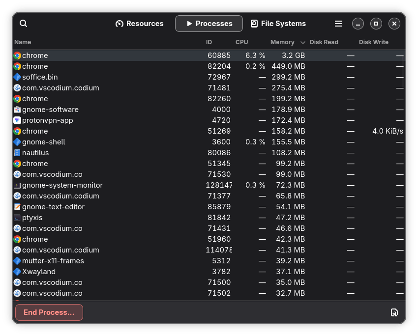Toggle Memory column sort arrow
Screen dimensions: 418x336
(302, 43)
